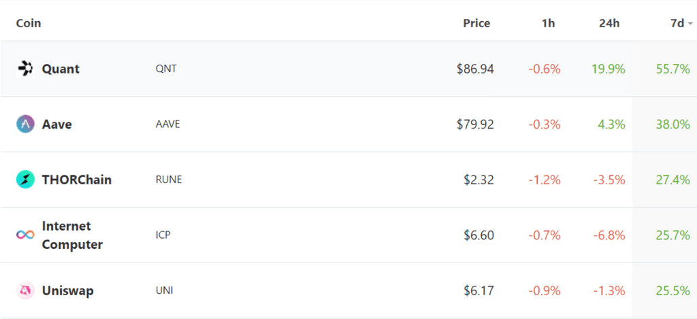Click the Aave purple logo icon
Viewport: 697px width, 319px height.
[25, 124]
